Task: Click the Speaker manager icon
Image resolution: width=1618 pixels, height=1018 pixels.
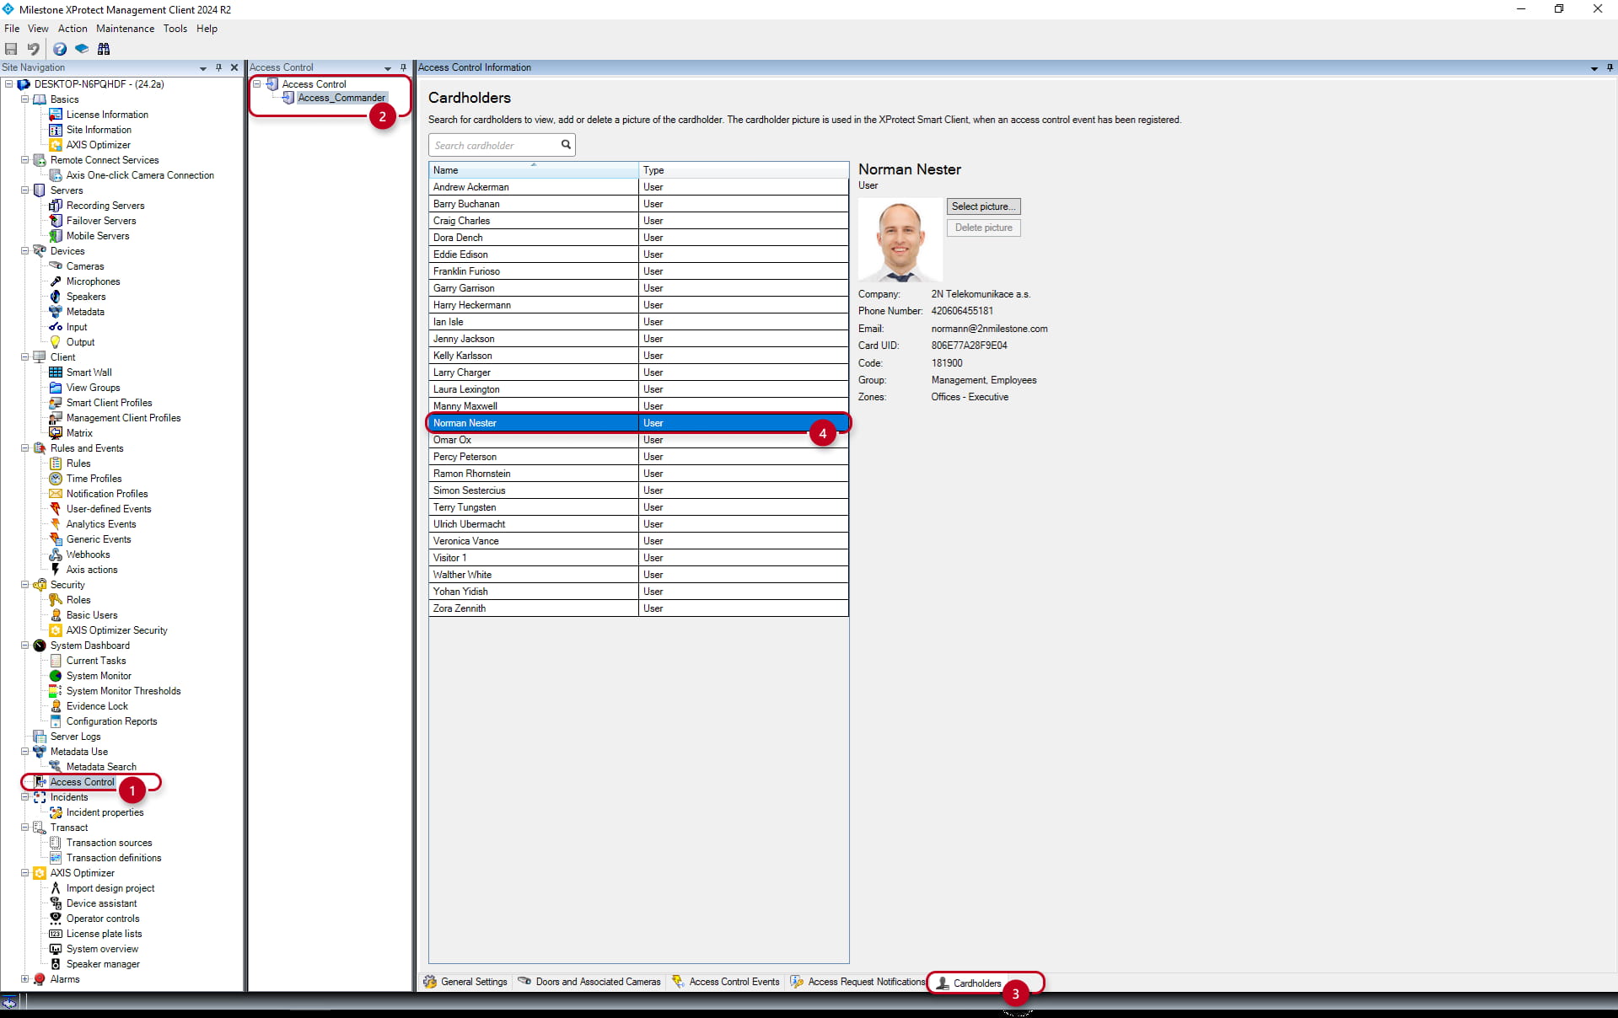Action: pos(56,964)
